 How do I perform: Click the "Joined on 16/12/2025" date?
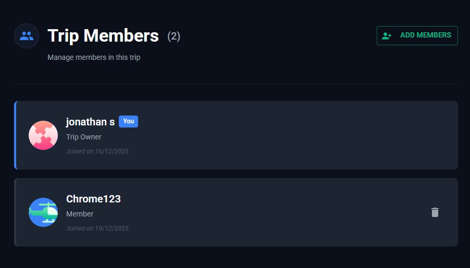pos(97,151)
